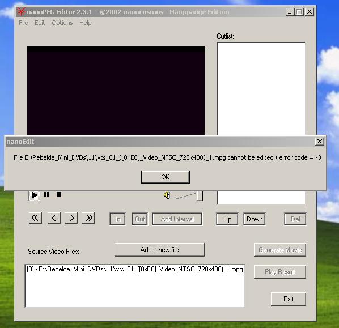Open the Edit menu
The width and height of the screenshot is (339, 328).
[x=40, y=23]
